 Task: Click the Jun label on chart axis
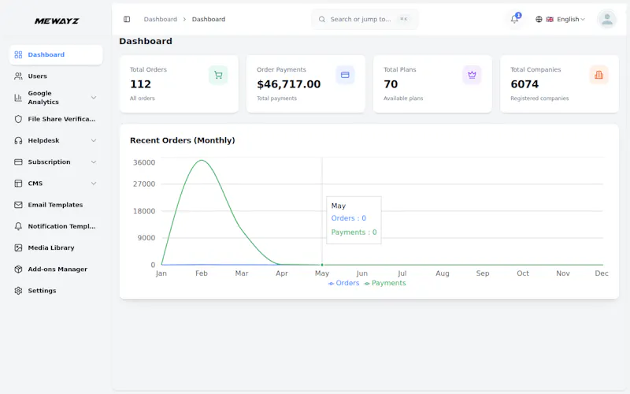[362, 273]
